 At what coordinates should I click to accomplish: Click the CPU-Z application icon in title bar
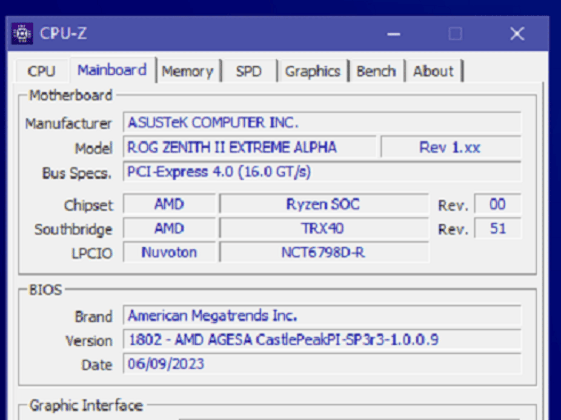(x=22, y=33)
